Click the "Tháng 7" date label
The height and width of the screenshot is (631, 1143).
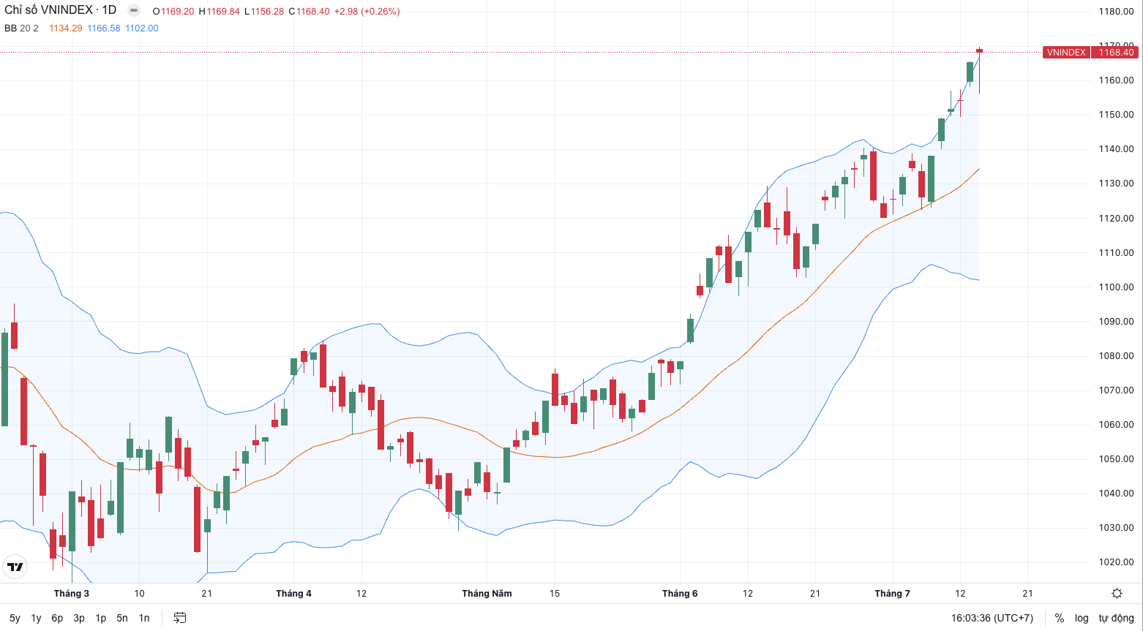(x=892, y=594)
